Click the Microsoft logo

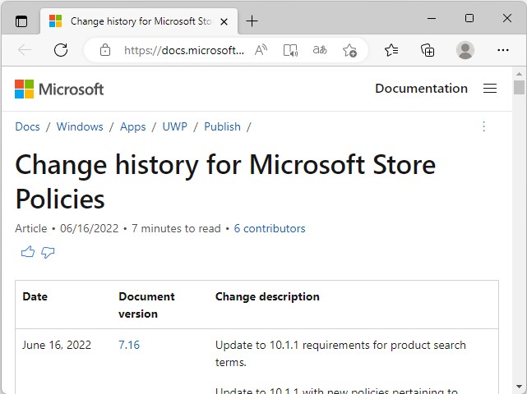[x=59, y=89]
